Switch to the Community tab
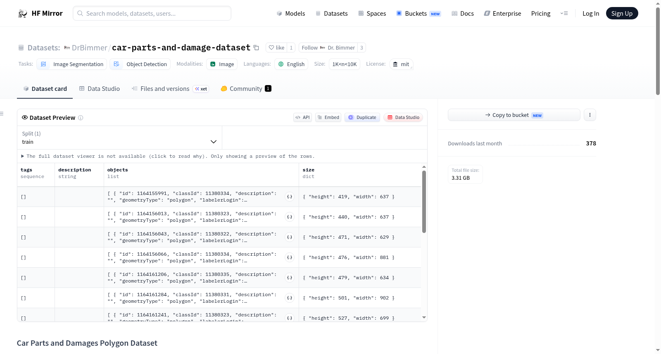This screenshot has height=354, width=661. tap(246, 88)
